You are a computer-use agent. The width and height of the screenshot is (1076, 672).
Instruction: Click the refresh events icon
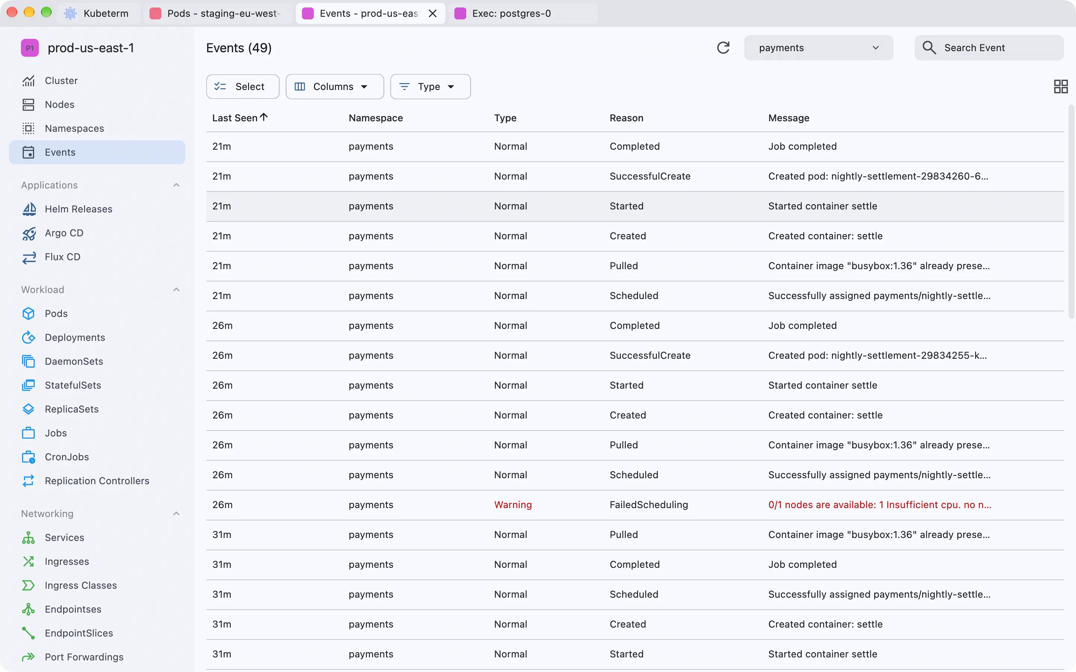(x=723, y=47)
